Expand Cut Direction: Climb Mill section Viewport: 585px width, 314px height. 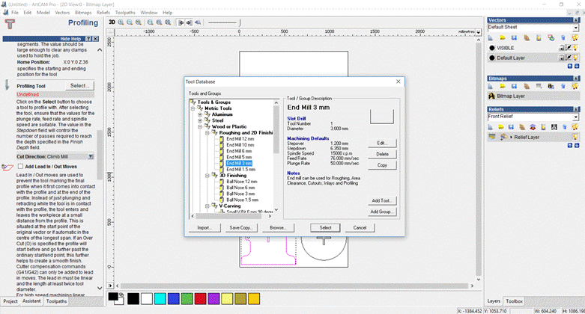point(91,157)
